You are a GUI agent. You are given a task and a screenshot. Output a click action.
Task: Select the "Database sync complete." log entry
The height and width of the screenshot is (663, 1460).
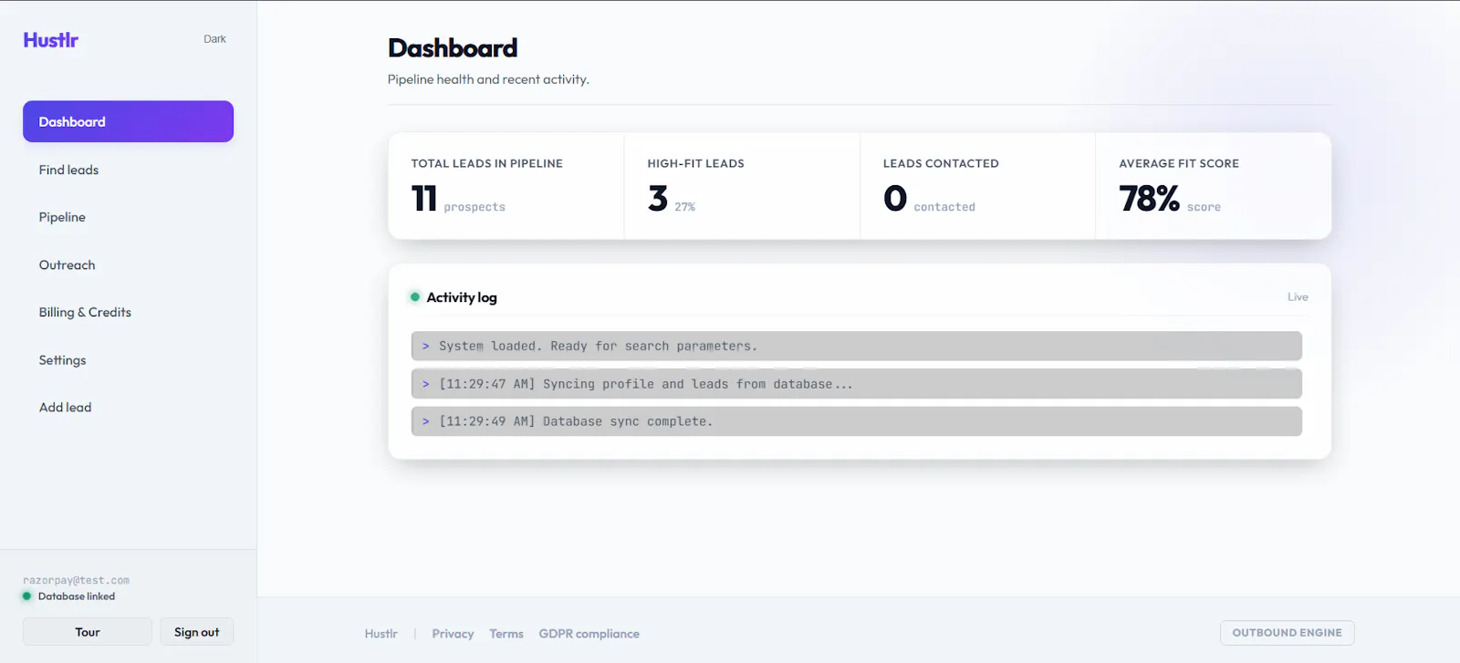pos(856,421)
